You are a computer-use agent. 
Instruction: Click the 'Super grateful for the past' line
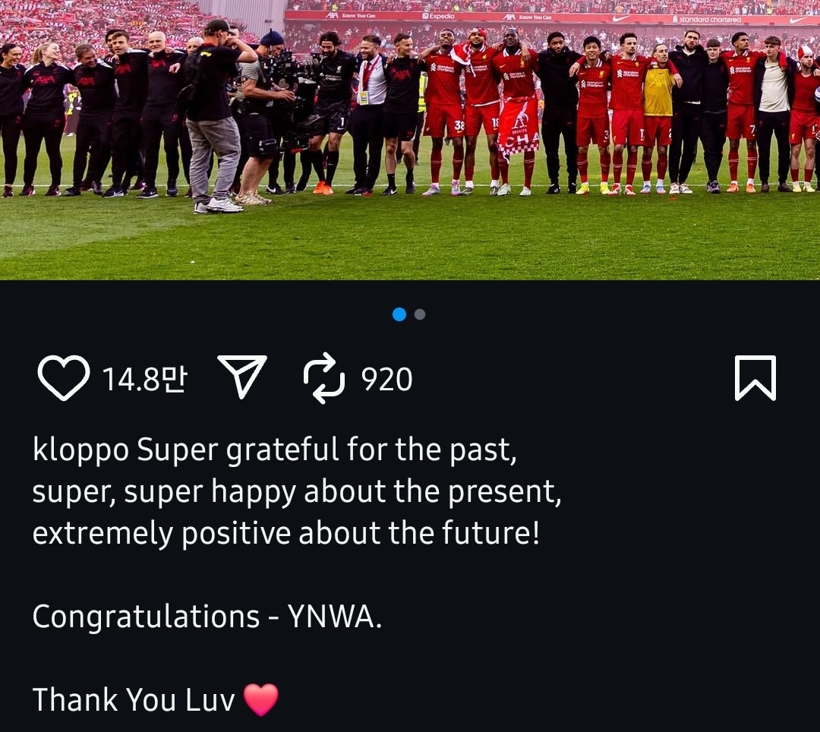coord(326,450)
